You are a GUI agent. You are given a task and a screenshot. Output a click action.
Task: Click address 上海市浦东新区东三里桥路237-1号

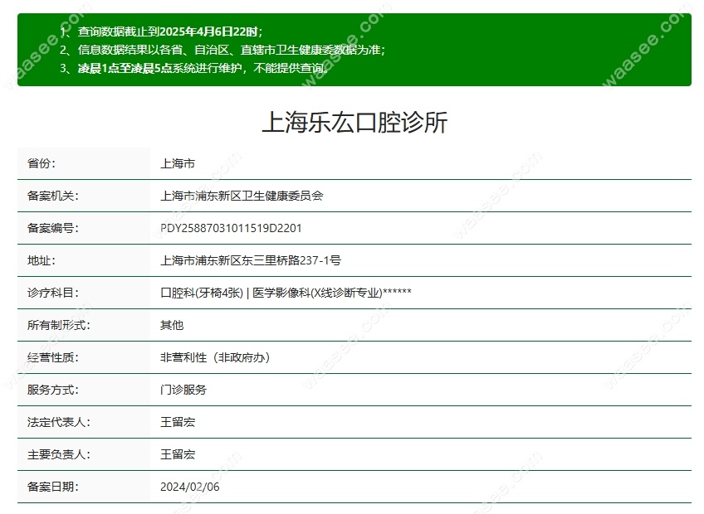tap(251, 260)
